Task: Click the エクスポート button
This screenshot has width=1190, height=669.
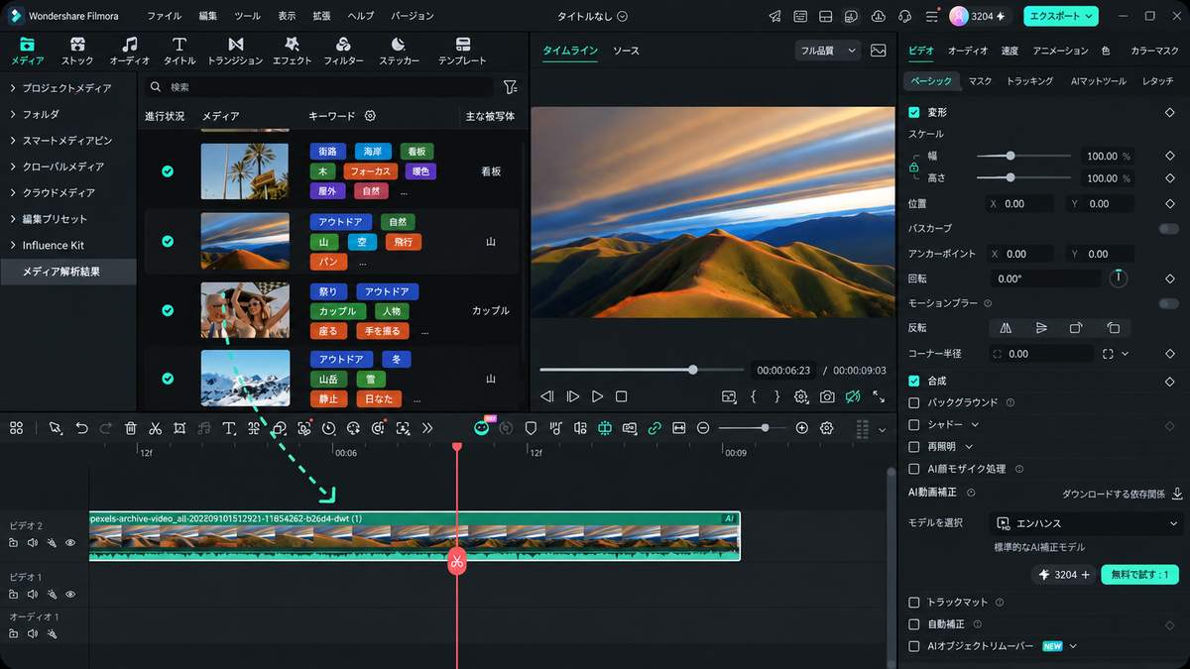Action: click(1061, 16)
